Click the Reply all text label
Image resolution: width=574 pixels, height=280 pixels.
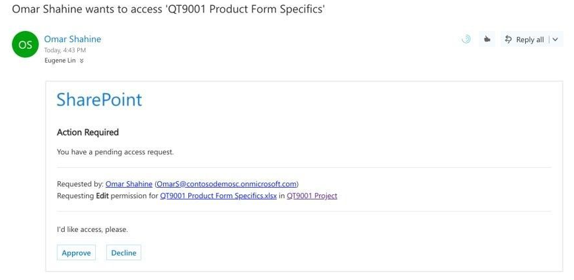530,40
